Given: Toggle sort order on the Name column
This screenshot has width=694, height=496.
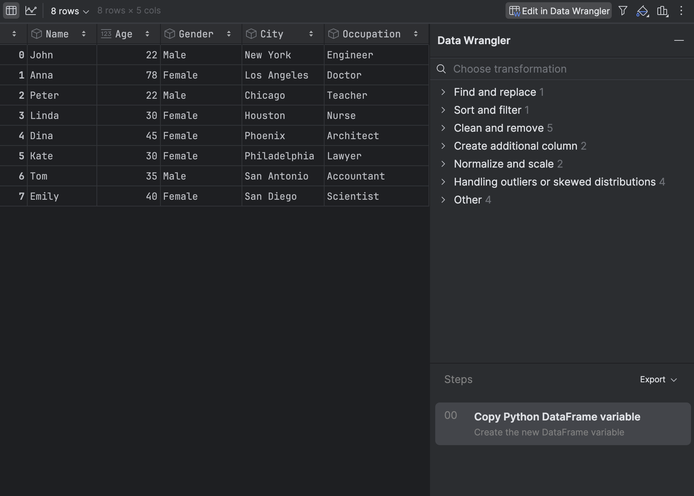Looking at the screenshot, I should pyautogui.click(x=84, y=34).
